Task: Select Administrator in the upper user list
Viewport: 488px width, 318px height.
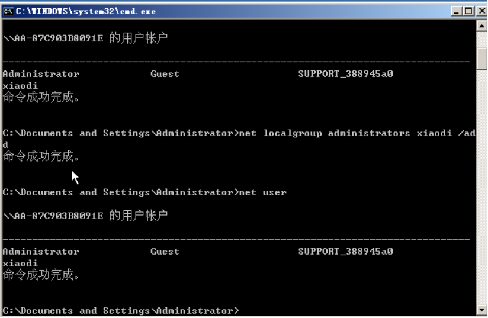Action: (x=41, y=74)
